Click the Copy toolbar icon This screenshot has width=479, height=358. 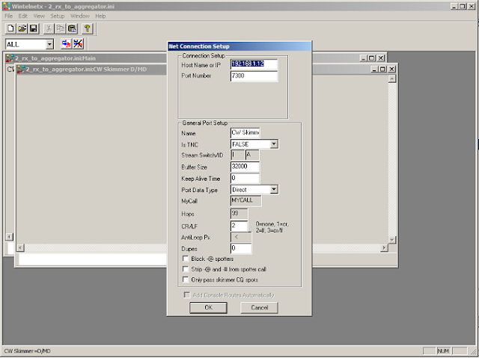(60, 28)
